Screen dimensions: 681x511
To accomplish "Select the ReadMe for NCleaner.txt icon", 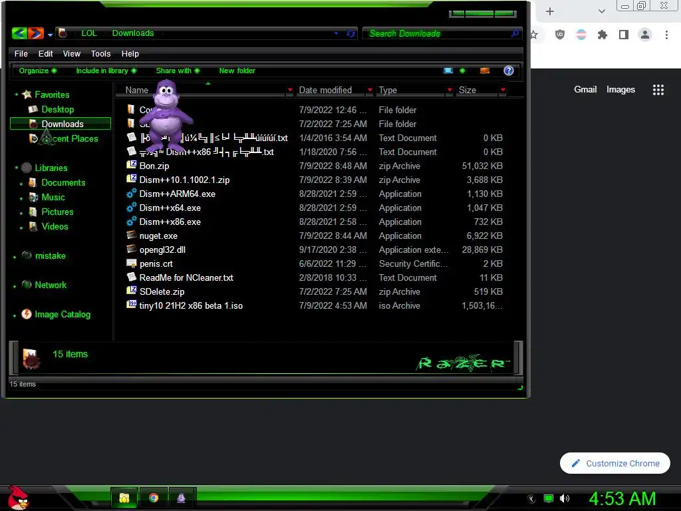I will point(131,277).
